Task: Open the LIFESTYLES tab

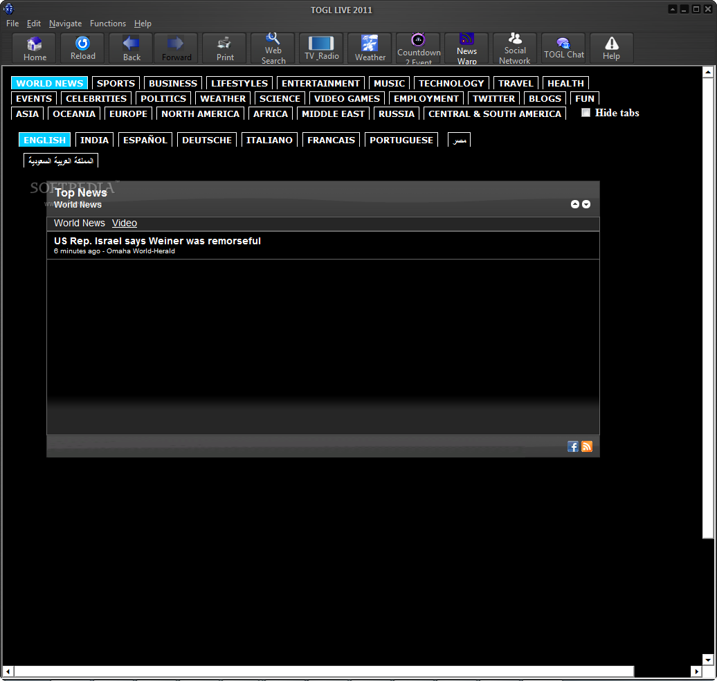Action: coord(239,83)
